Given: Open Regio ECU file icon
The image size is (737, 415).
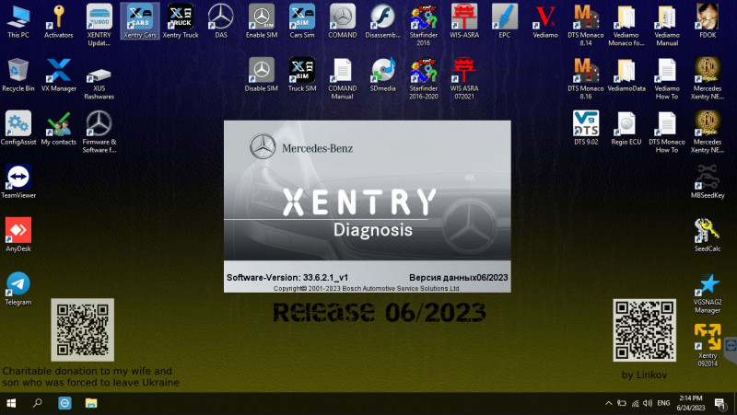Looking at the screenshot, I should (x=626, y=129).
